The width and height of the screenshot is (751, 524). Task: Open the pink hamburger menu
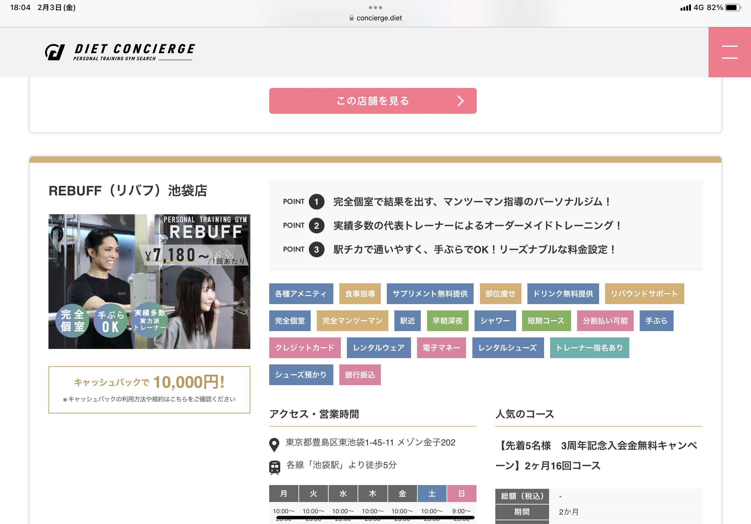click(729, 52)
